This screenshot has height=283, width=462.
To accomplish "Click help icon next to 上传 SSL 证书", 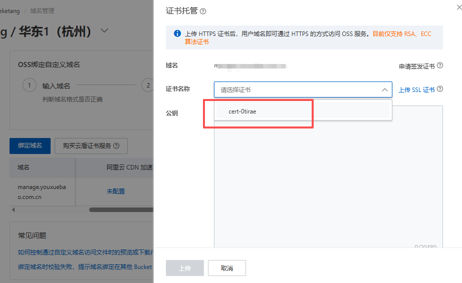I will (440, 89).
